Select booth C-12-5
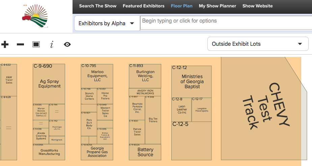 [192, 141]
